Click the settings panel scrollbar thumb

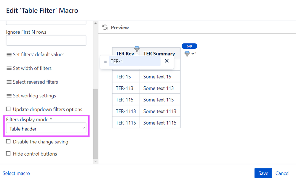point(95,124)
